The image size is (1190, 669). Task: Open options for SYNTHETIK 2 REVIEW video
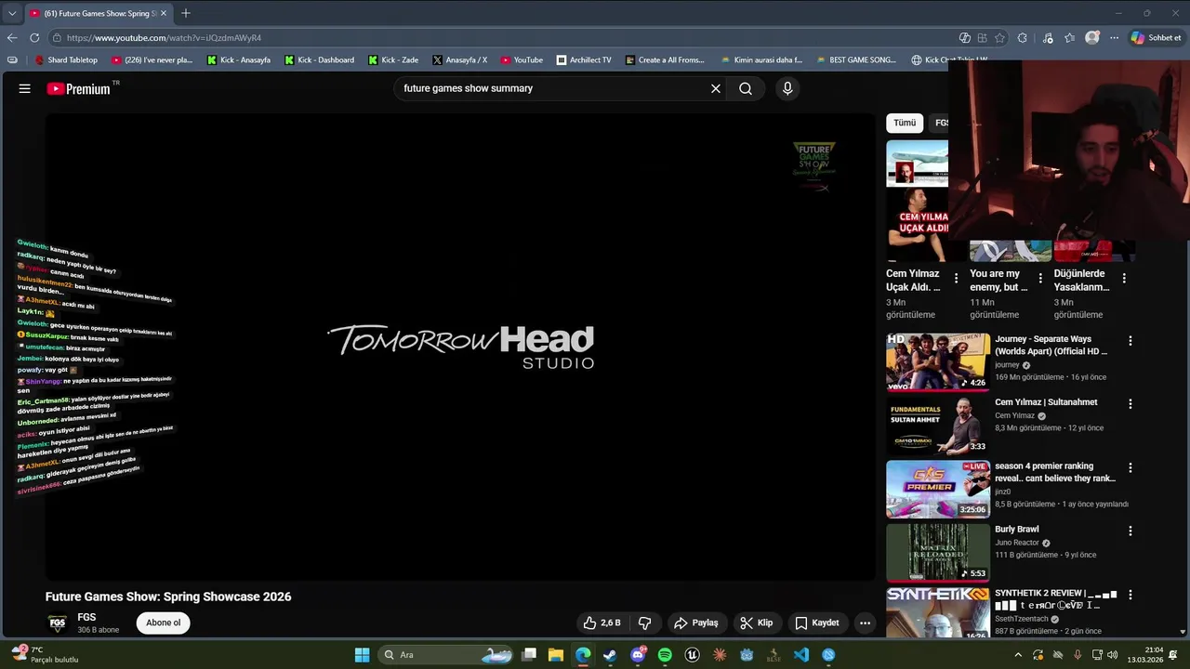coord(1130,595)
